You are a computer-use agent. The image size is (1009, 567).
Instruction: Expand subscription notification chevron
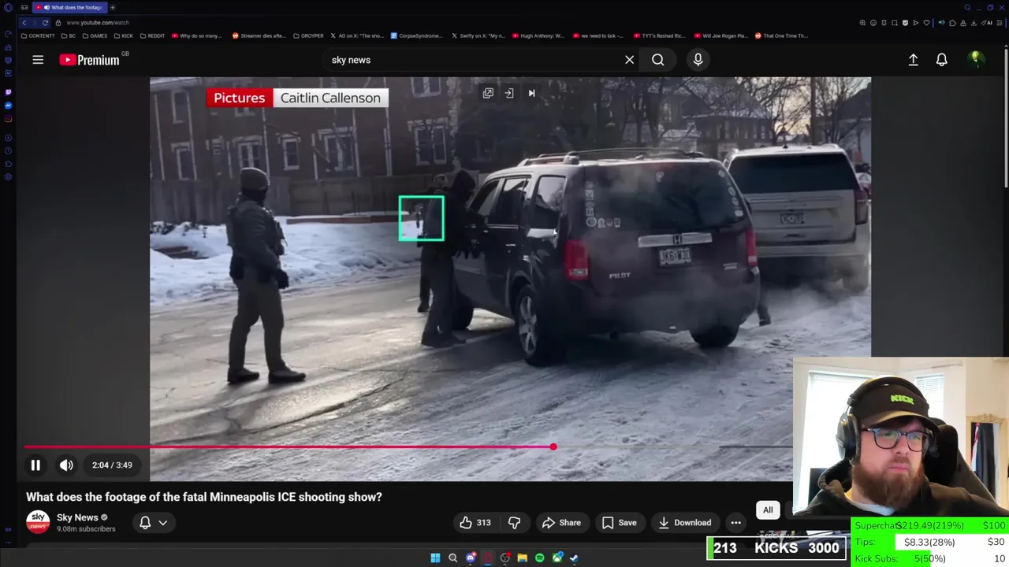tap(162, 523)
